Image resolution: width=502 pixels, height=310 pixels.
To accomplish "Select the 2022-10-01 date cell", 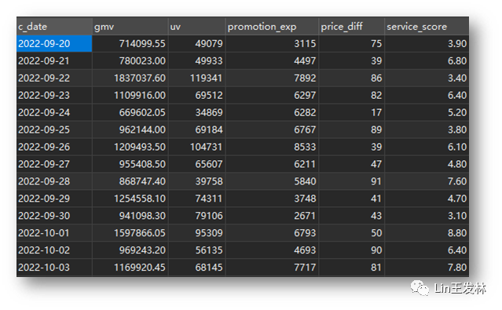I will (x=54, y=233).
